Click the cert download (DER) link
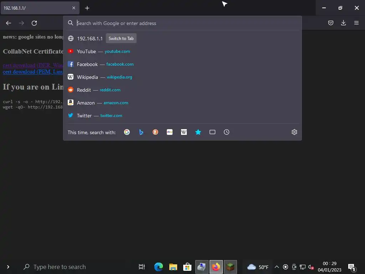 [x=33, y=66]
